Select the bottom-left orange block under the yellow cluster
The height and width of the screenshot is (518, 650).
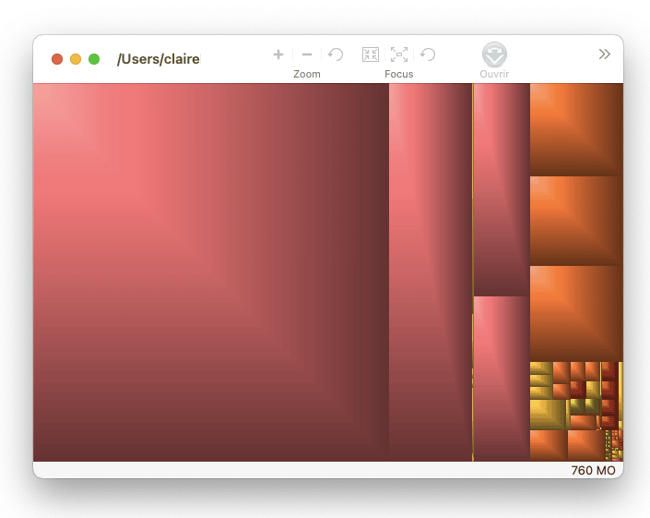[548, 445]
